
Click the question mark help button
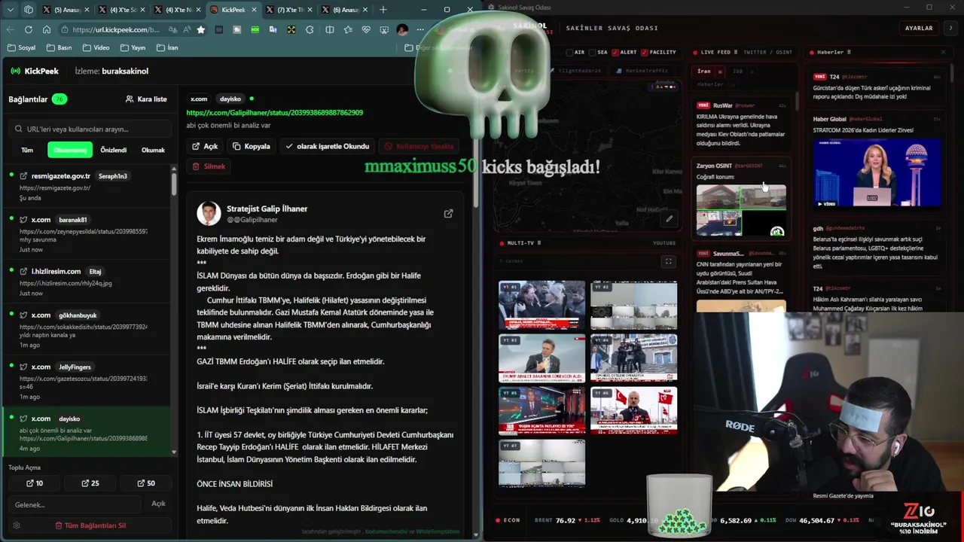point(950,28)
